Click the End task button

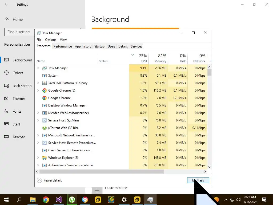198,180
